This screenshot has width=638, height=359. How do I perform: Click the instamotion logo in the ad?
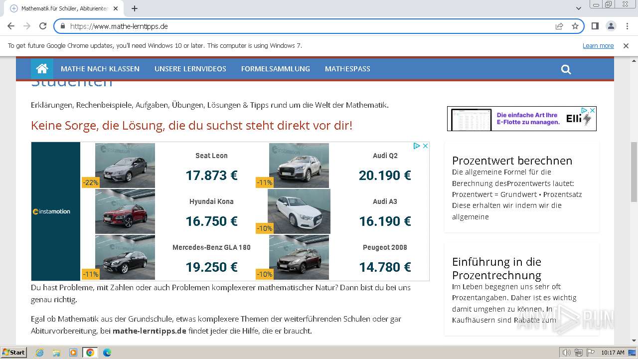[51, 211]
